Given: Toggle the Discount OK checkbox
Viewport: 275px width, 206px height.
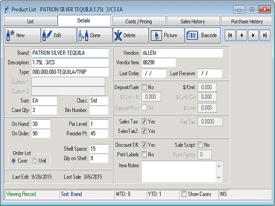Looking at the screenshot, I should click(144, 145).
